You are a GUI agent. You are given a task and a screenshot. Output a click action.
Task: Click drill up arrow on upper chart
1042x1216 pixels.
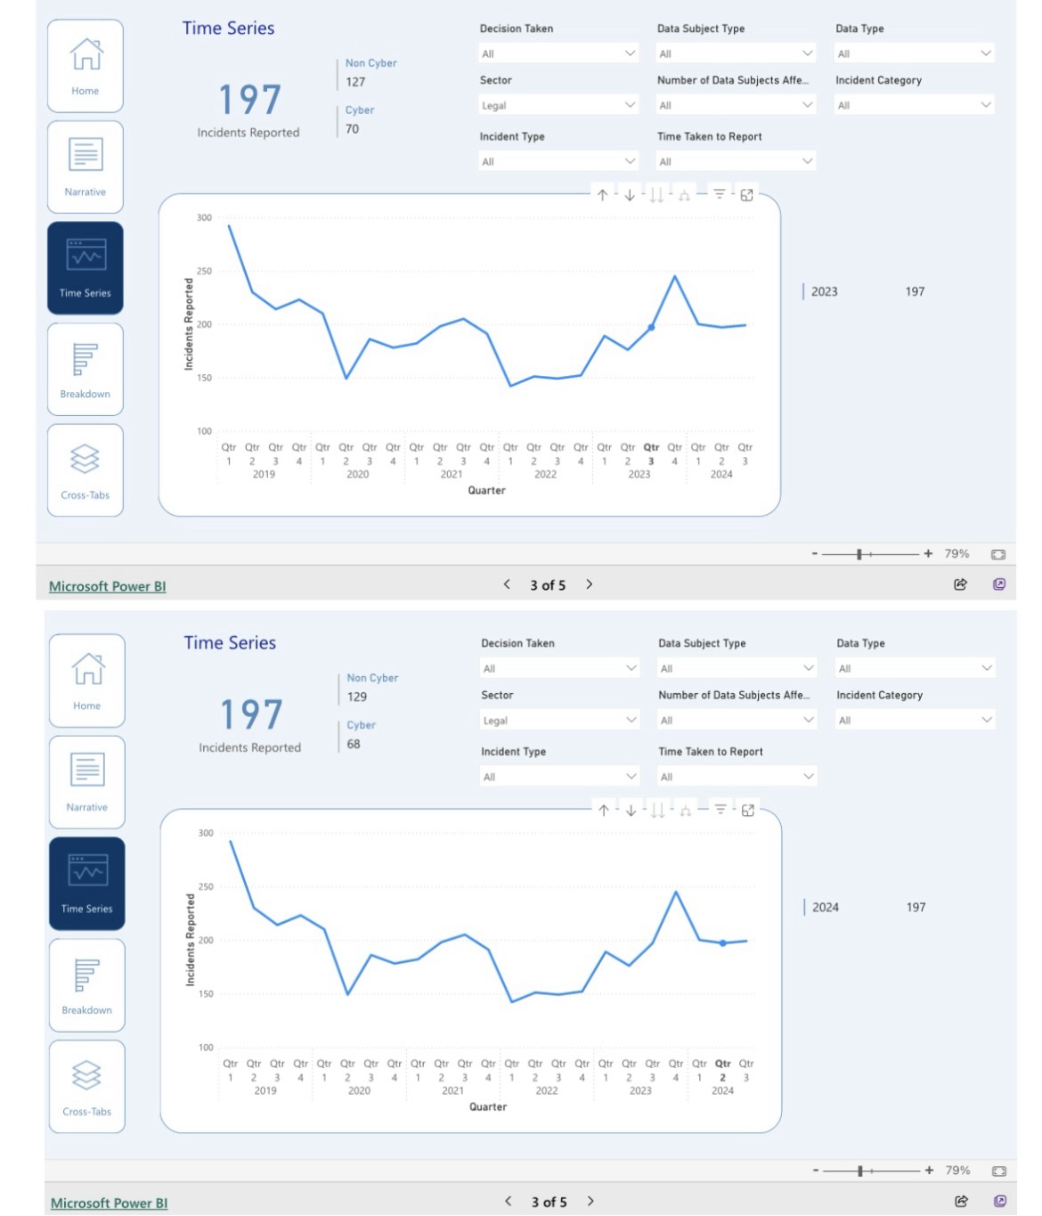tap(603, 195)
